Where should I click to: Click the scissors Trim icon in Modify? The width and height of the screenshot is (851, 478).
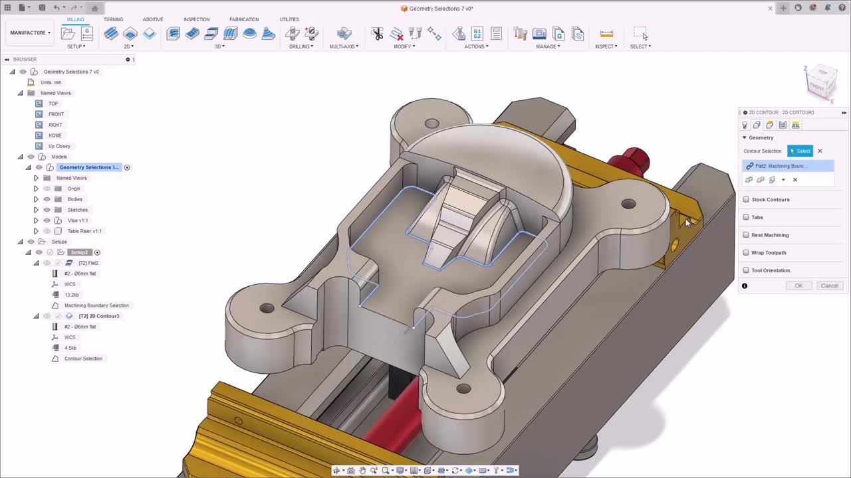[377, 33]
